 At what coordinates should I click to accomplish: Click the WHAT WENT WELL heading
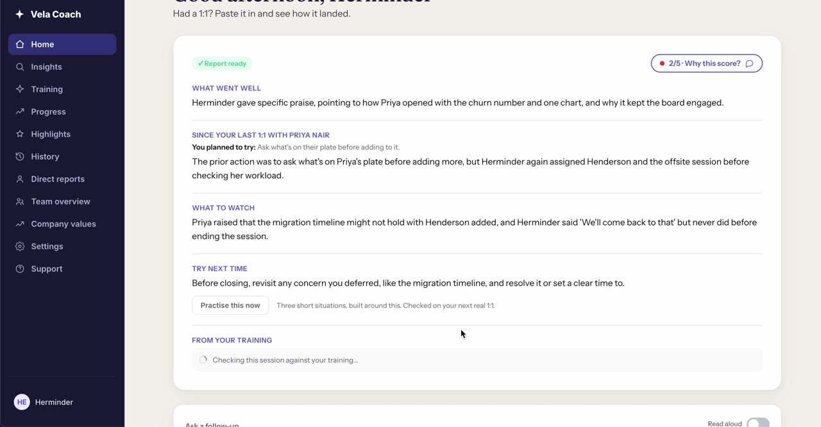pyautogui.click(x=226, y=88)
